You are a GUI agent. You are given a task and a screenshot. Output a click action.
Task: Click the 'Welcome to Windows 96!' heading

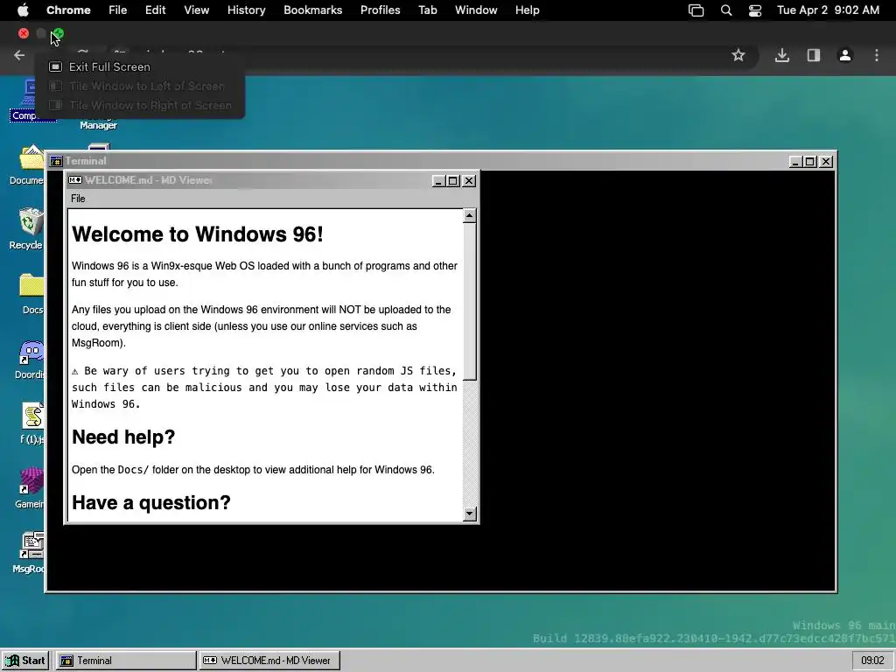tap(198, 234)
